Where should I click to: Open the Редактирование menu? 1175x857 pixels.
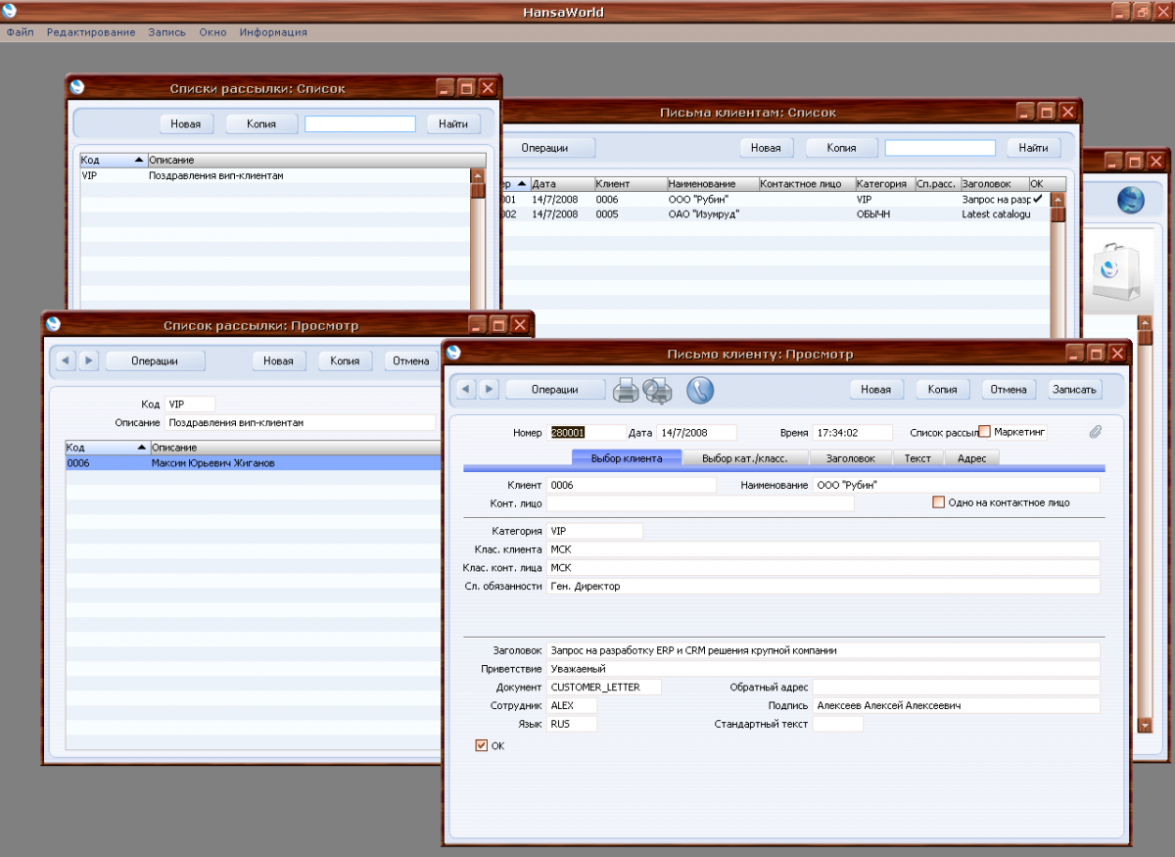pyautogui.click(x=91, y=32)
